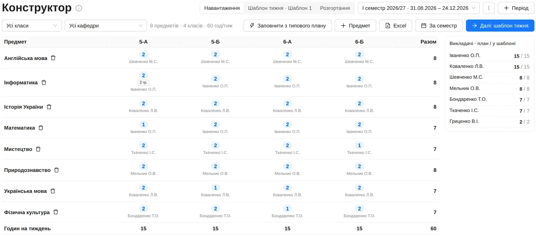Click Заповнити з типового плану

tap(288, 26)
